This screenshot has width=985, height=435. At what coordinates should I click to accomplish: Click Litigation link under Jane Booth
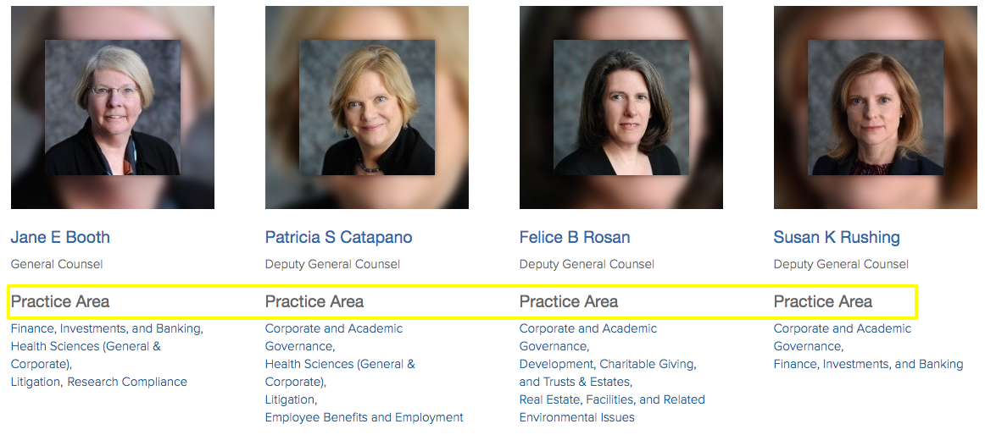pyautogui.click(x=34, y=382)
